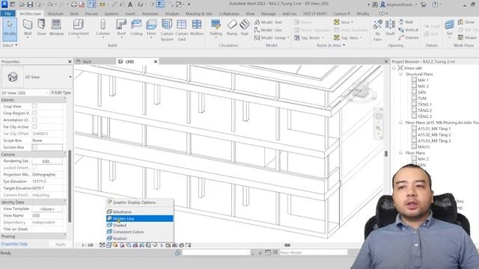Click the Target Elevation value field

(x=47, y=188)
